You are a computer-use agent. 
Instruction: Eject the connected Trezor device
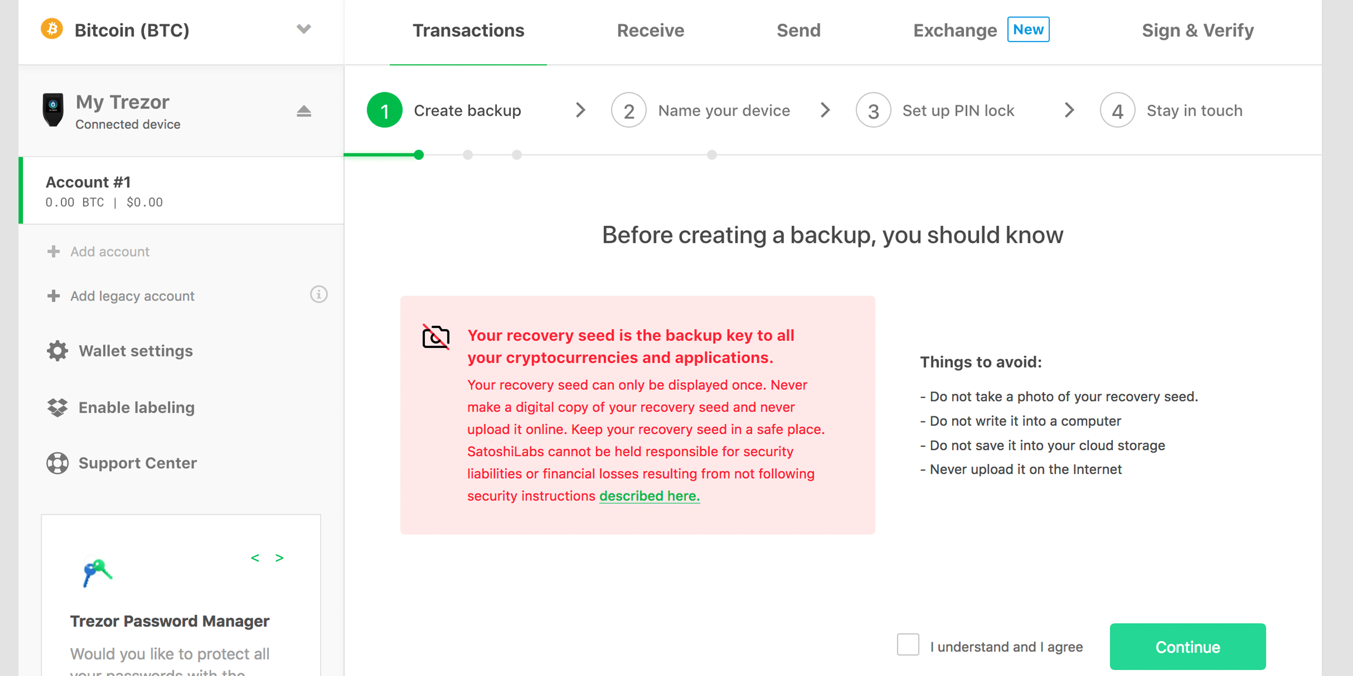pos(304,110)
